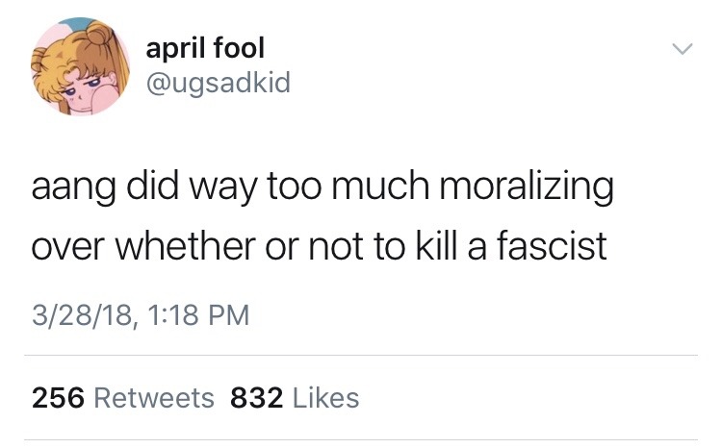The width and height of the screenshot is (722, 448).
Task: View the list of 256 Retweets
Action: pyautogui.click(x=123, y=397)
